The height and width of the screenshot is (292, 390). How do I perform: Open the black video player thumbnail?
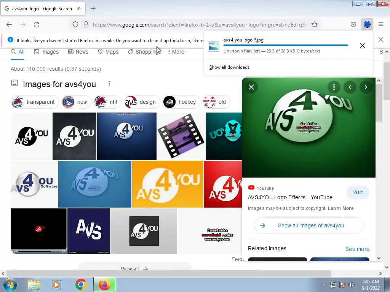tap(38, 231)
